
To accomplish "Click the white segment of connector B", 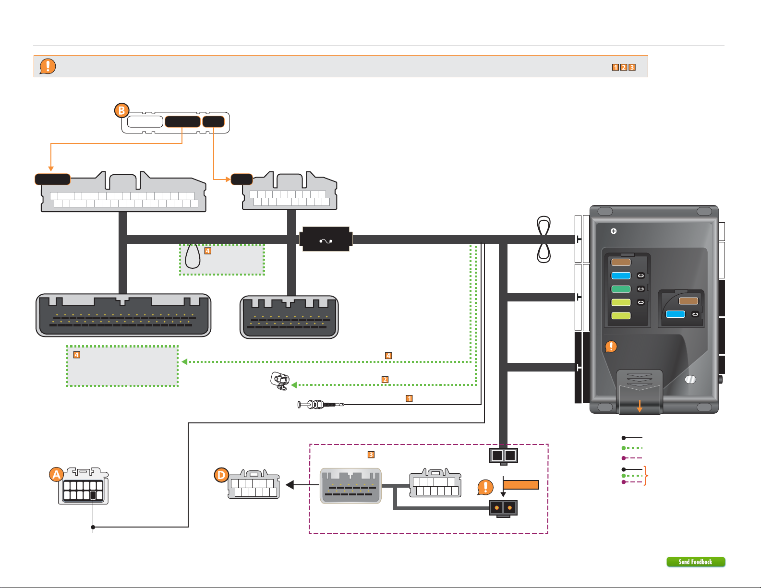I will point(145,121).
